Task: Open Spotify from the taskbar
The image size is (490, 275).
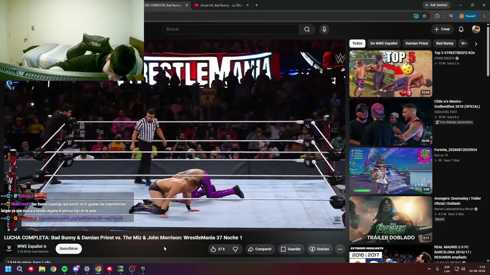Action: point(64,269)
